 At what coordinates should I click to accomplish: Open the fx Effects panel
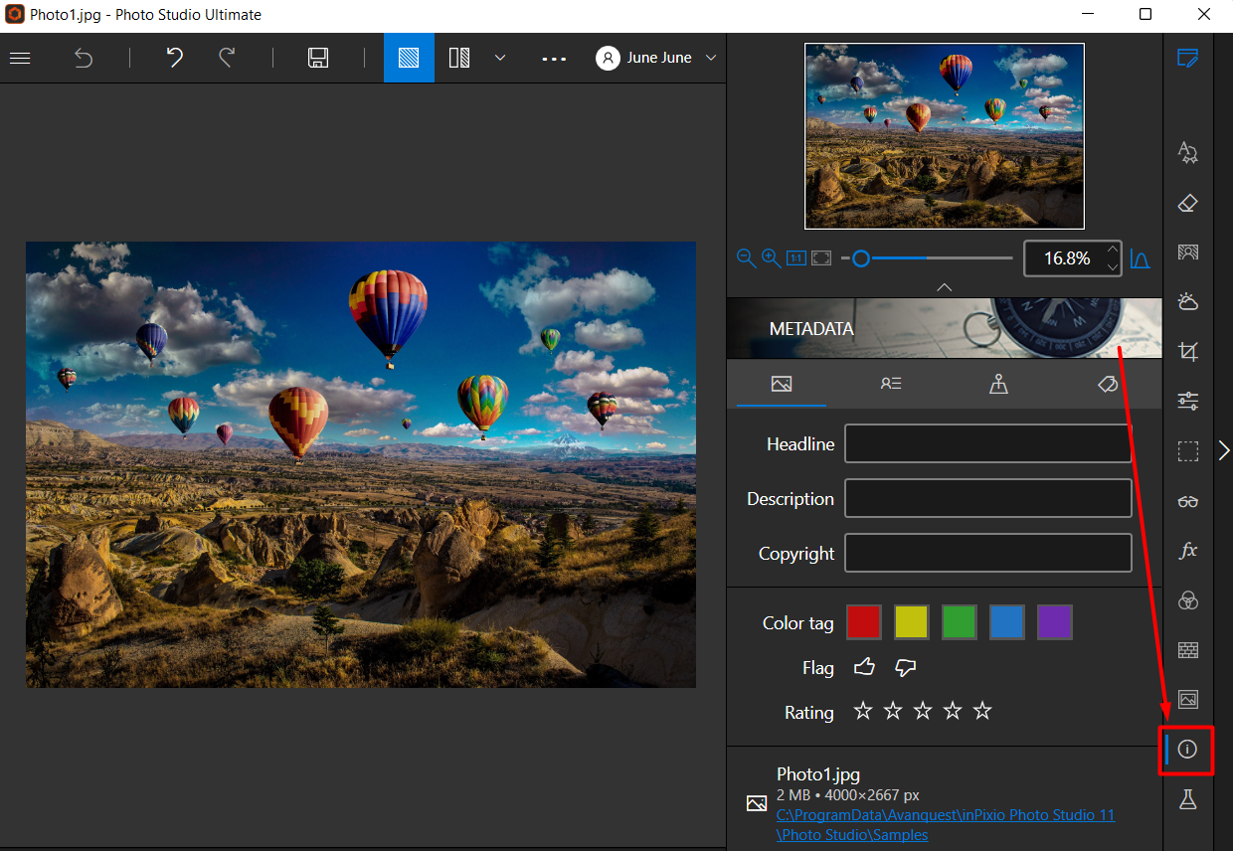coord(1187,551)
